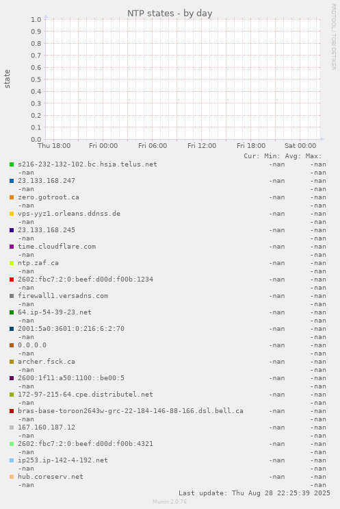Click the light green swatch beside 2602:fbc7:2:0:beef:d00d:f00b:4321
The height and width of the screenshot is (509, 340).
click(12, 444)
